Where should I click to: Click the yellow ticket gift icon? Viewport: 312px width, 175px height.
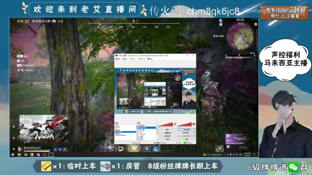46,166
